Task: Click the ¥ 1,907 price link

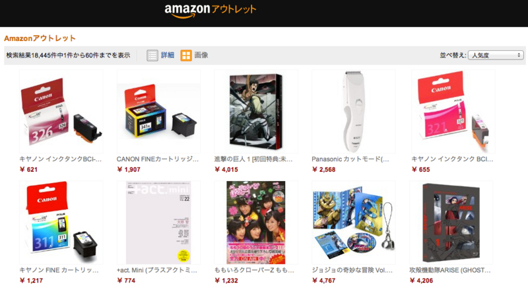Action: coord(129,170)
